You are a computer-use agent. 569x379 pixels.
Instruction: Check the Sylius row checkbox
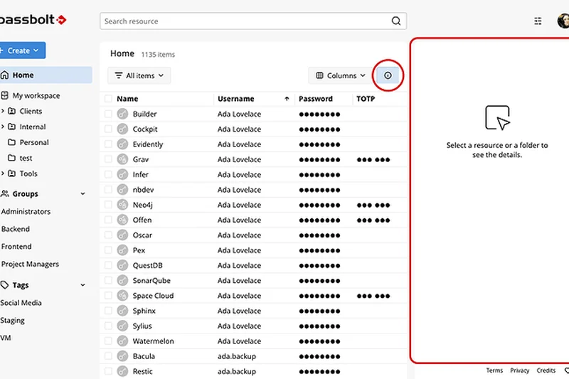click(x=108, y=326)
